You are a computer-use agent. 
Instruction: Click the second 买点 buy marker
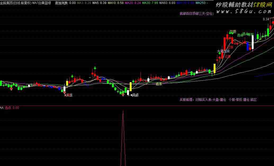coord(135,95)
